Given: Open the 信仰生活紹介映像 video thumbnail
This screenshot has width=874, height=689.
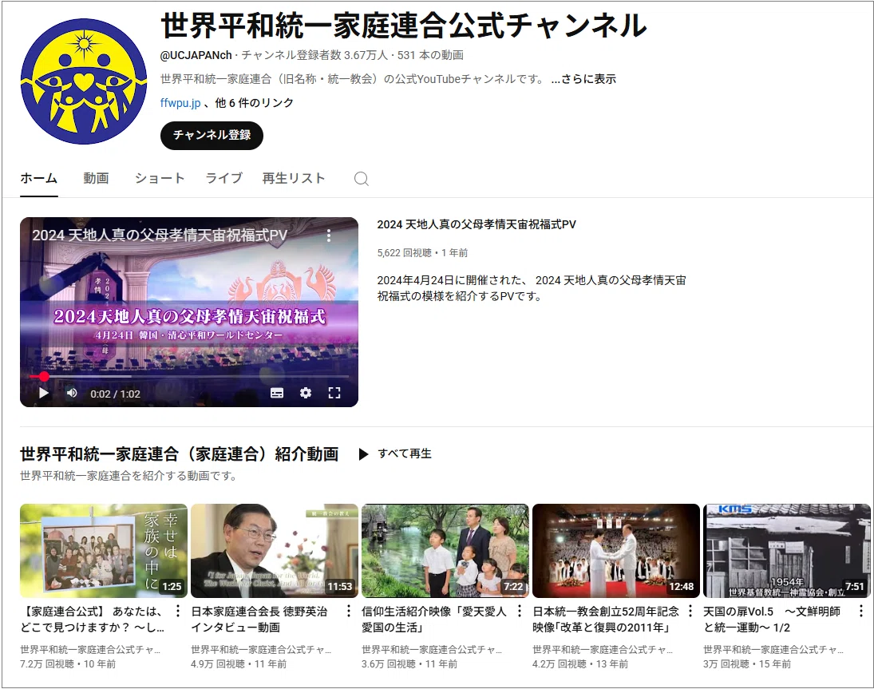Looking at the screenshot, I should coord(445,551).
